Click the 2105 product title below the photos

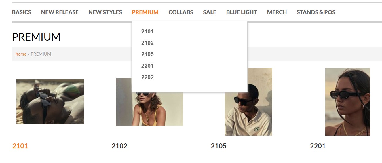pos(218,146)
